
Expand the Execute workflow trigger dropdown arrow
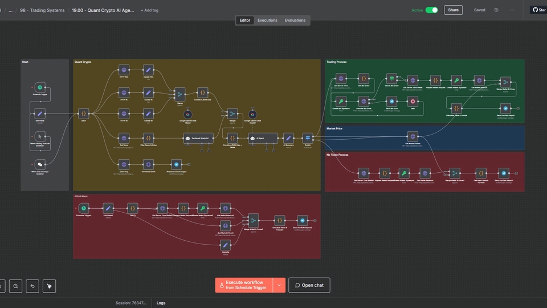[x=279, y=285]
